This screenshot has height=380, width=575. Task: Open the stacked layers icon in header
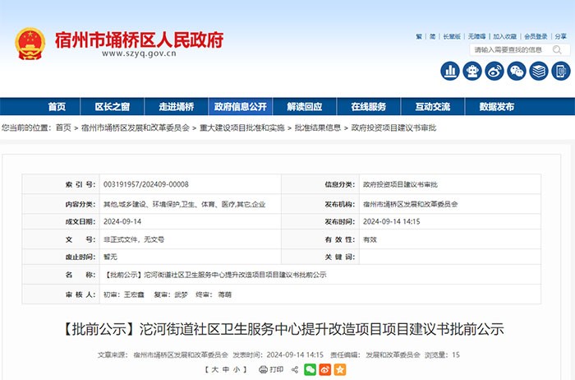pyautogui.click(x=539, y=71)
